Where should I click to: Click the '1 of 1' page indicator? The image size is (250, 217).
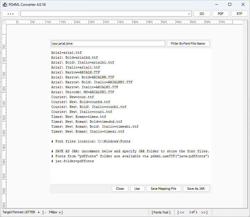click(x=193, y=212)
